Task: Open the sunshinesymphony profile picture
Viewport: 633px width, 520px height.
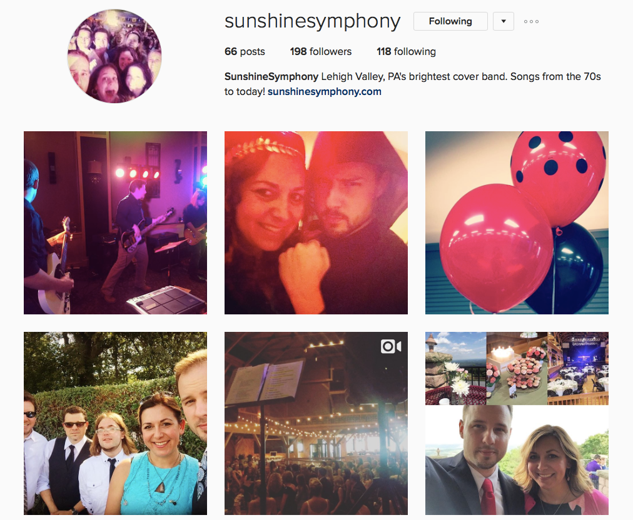Action: pyautogui.click(x=114, y=56)
